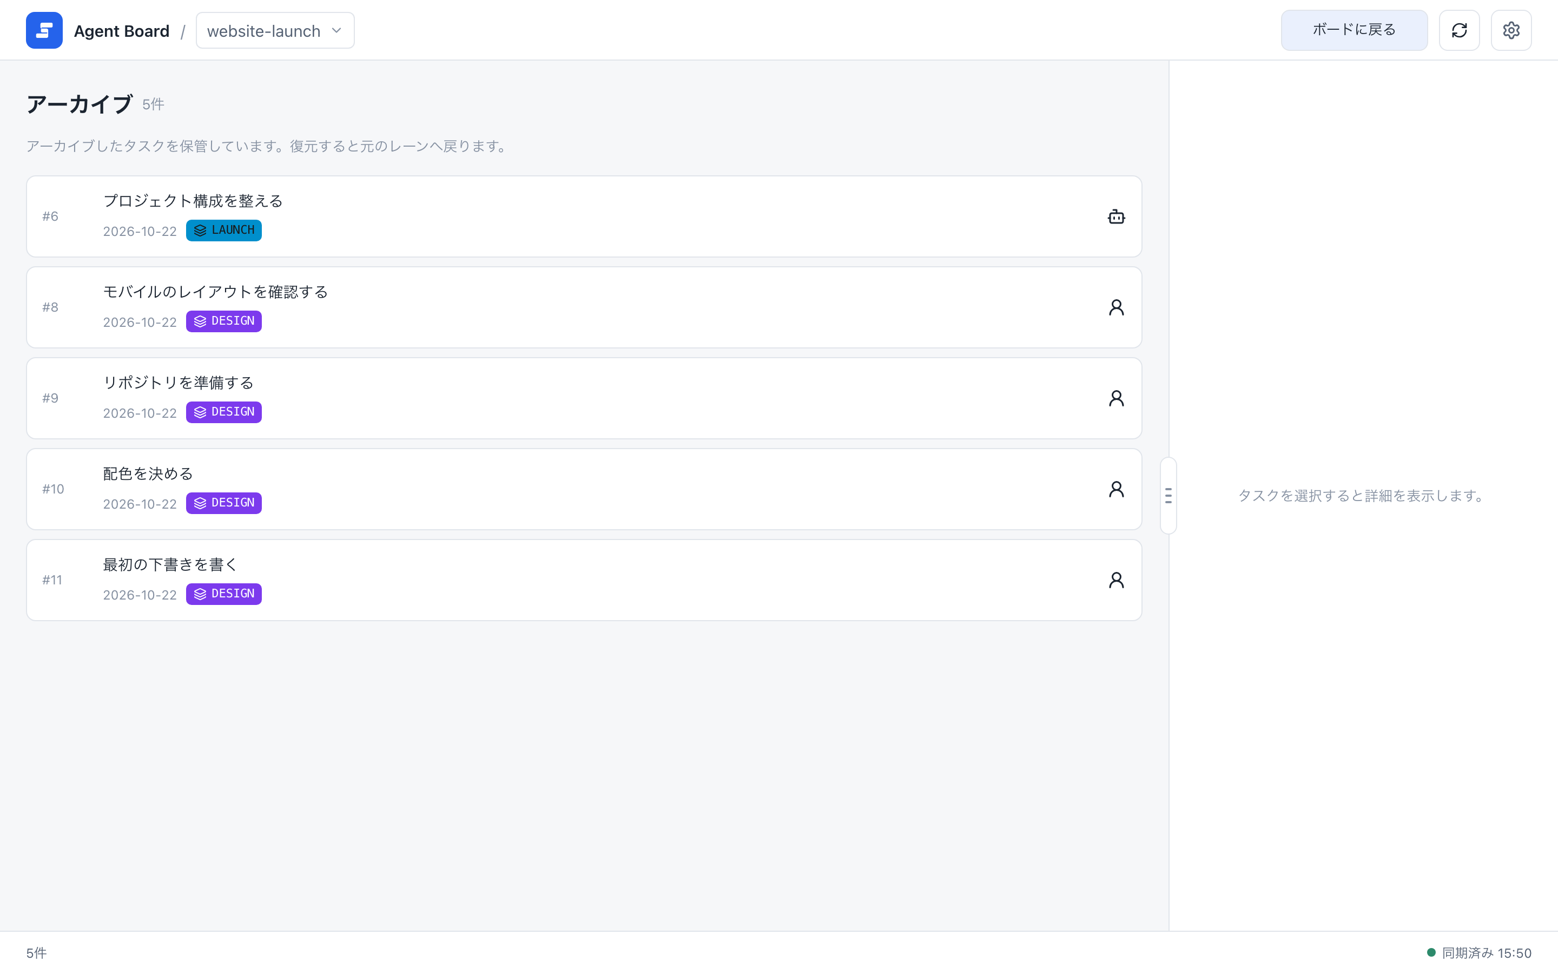
Task: Click the Agent Board logo icon
Action: pos(44,30)
